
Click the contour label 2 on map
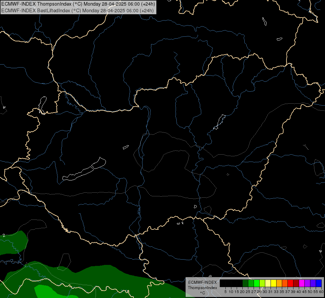[x=4, y=235]
